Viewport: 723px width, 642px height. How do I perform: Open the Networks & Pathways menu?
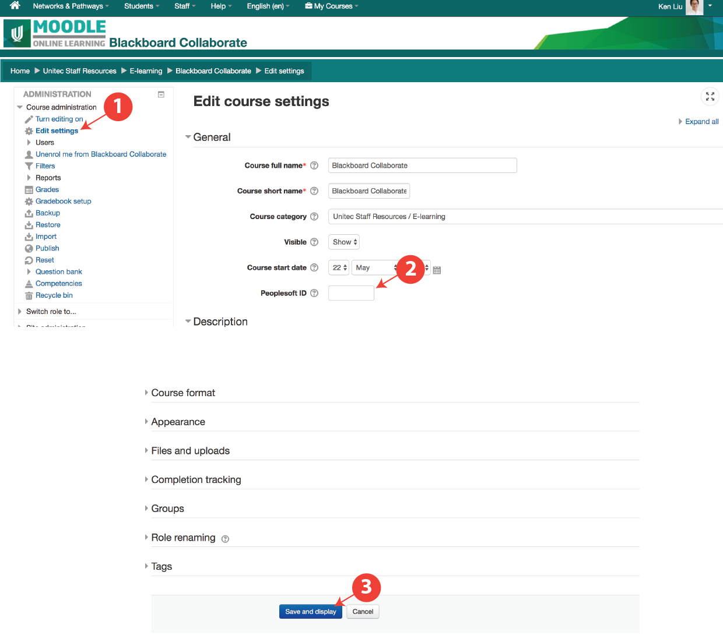tap(71, 6)
